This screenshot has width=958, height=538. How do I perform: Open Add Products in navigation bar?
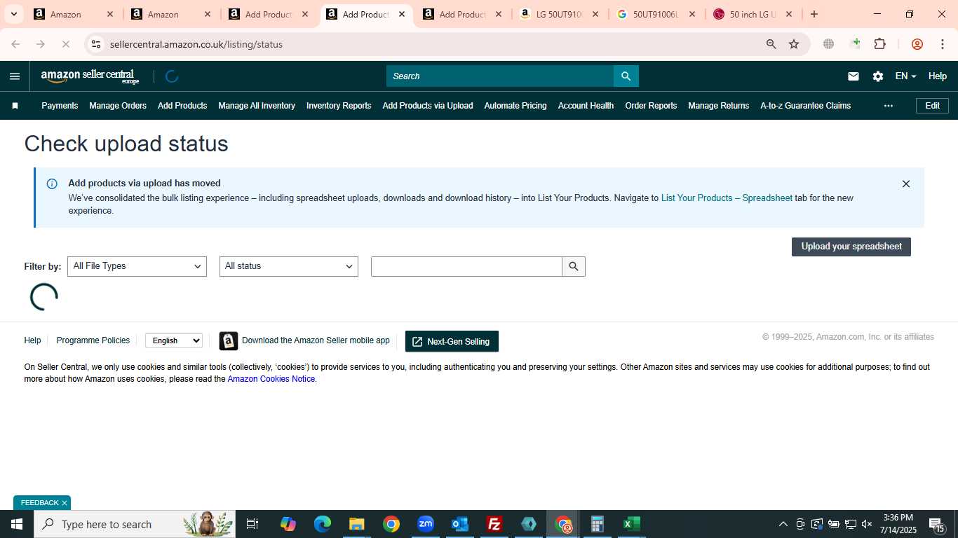[x=182, y=106]
